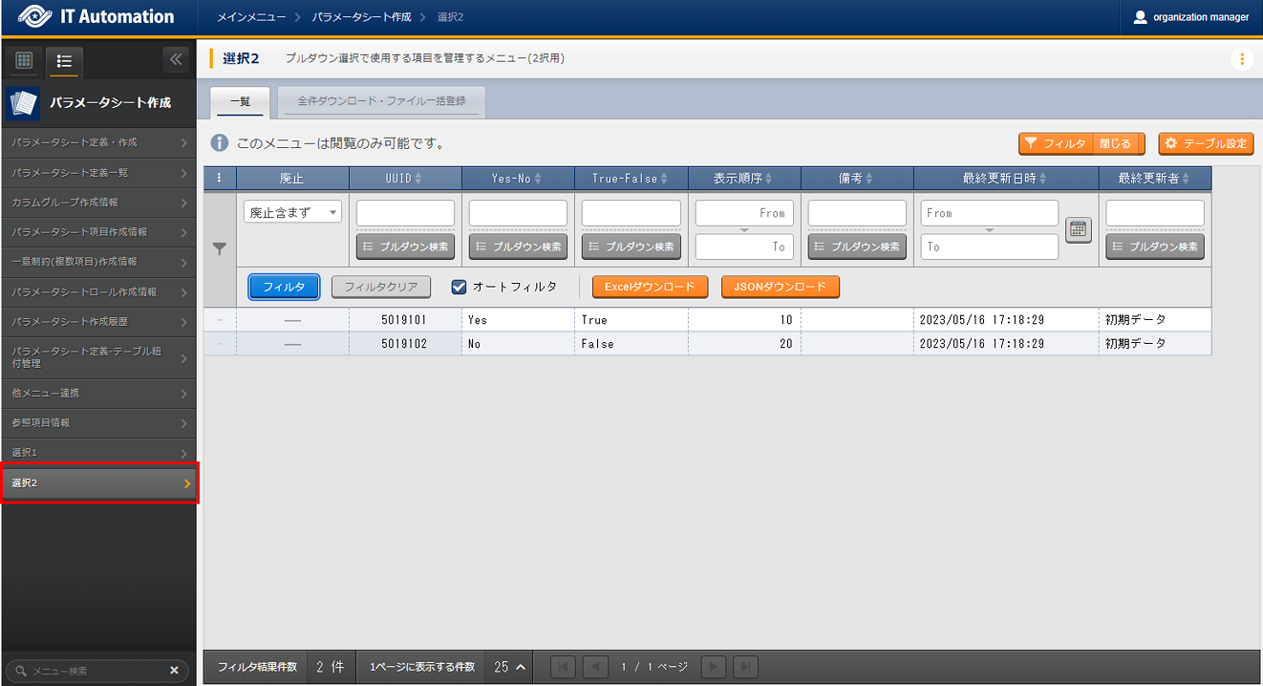Screen dimensions: 1263x686
Task: Focus the Yes-No filter text field
Action: tap(518, 213)
